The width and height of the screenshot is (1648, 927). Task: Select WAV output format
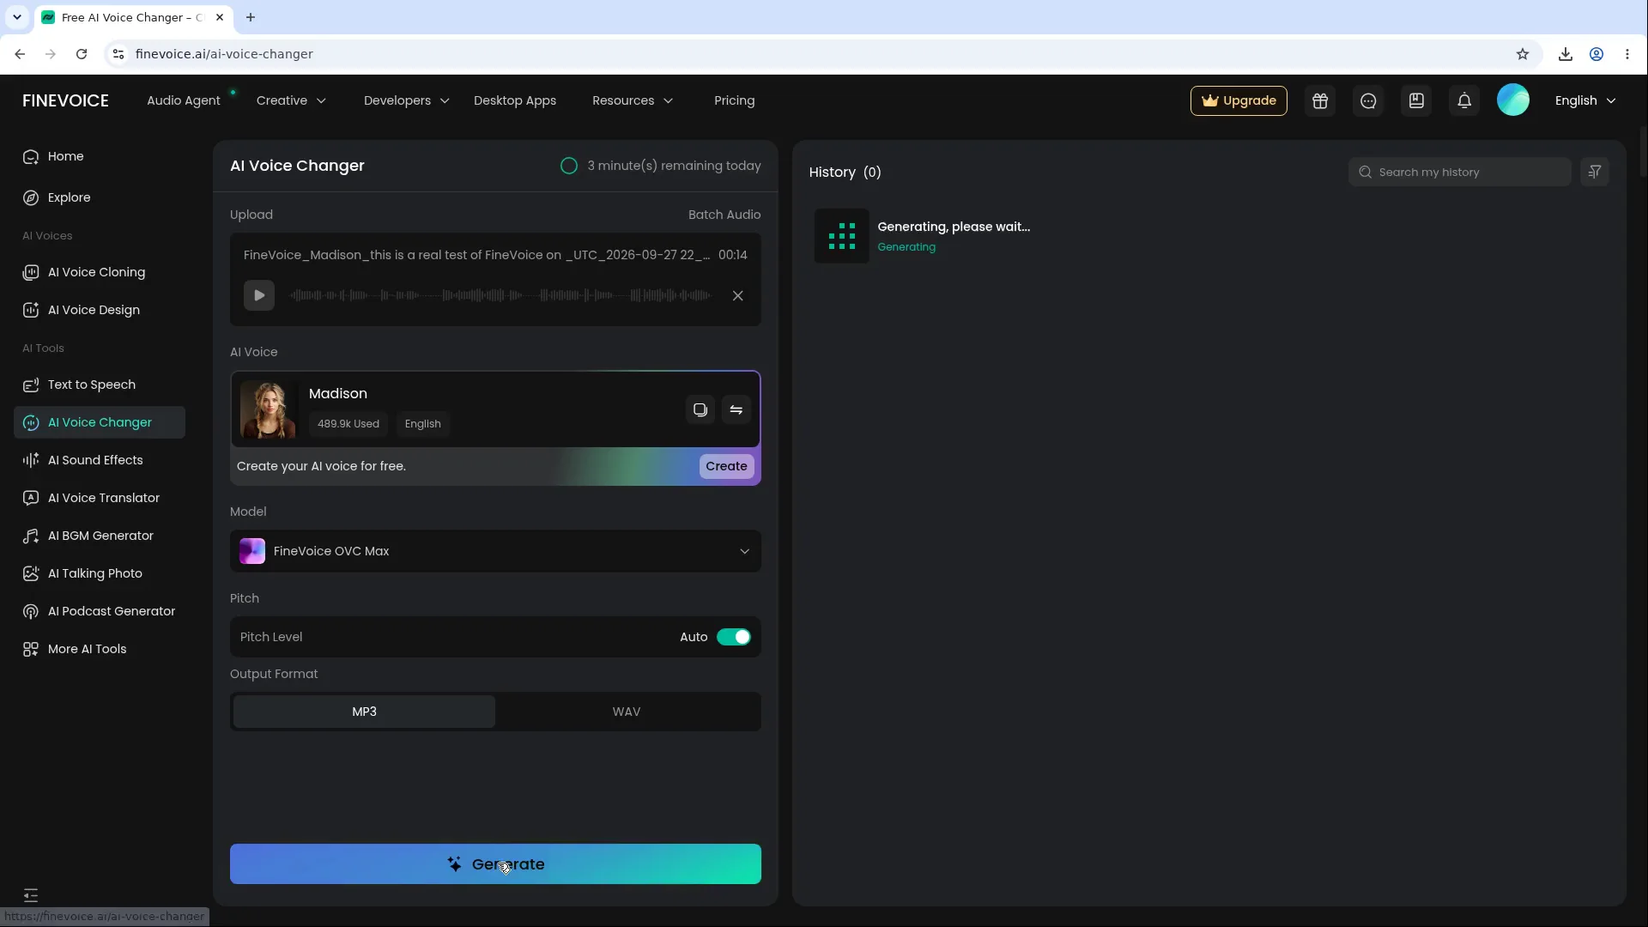627,712
